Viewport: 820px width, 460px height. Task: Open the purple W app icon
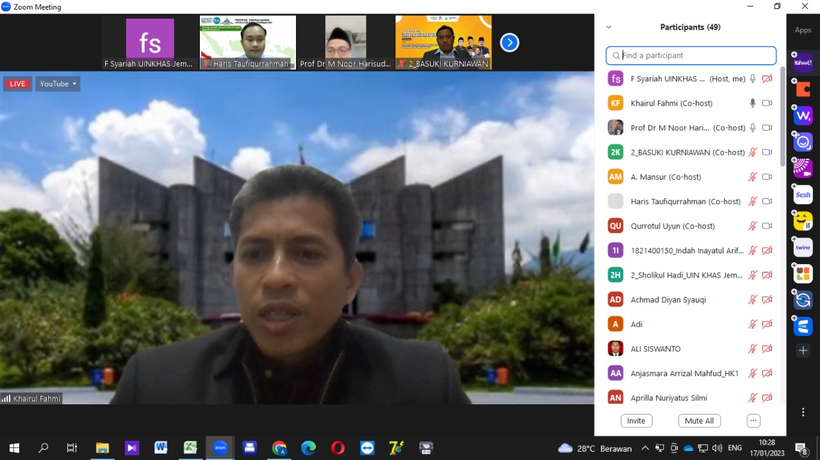[803, 116]
